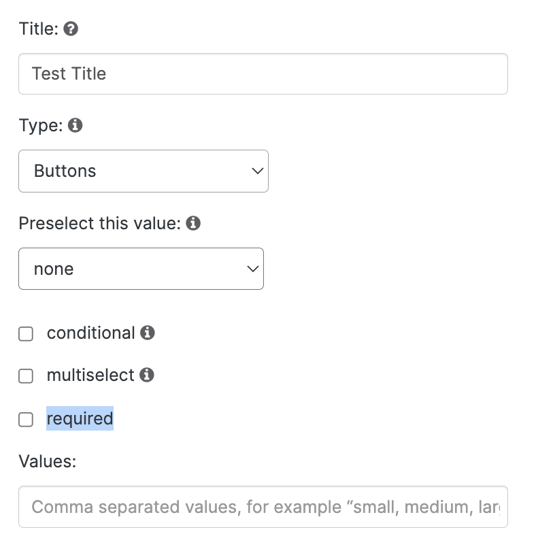Click the Values: field label

tap(48, 461)
